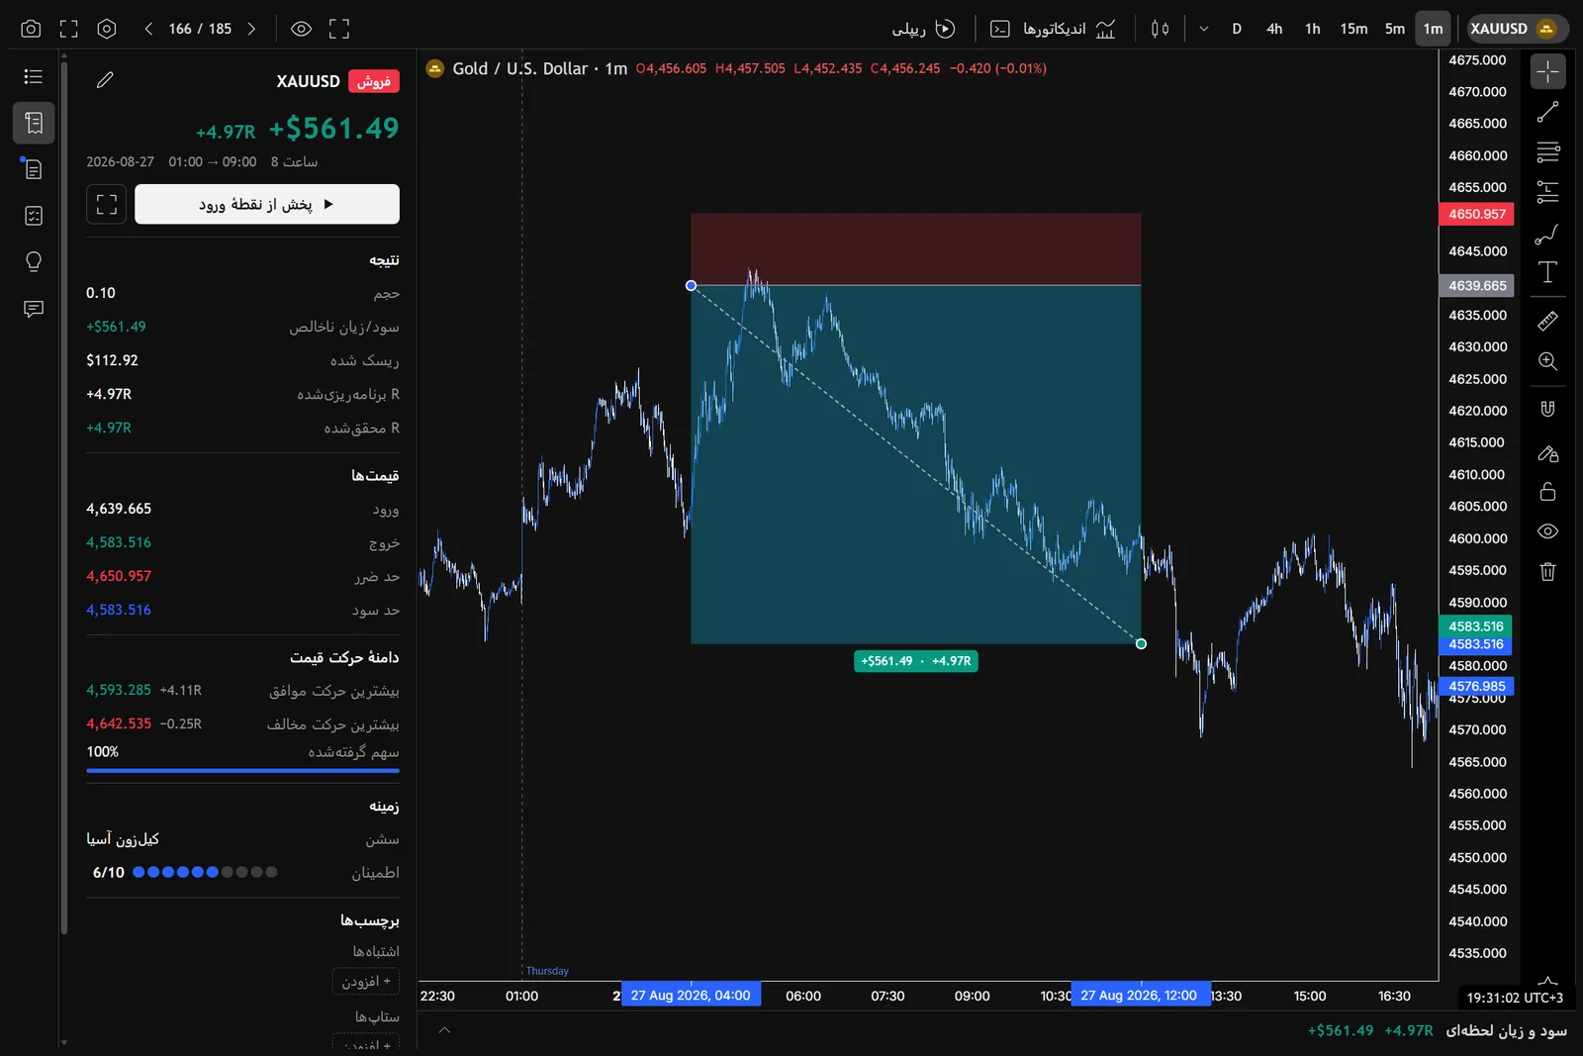
Task: Expand bottom panel with chevron up
Action: (x=444, y=1030)
